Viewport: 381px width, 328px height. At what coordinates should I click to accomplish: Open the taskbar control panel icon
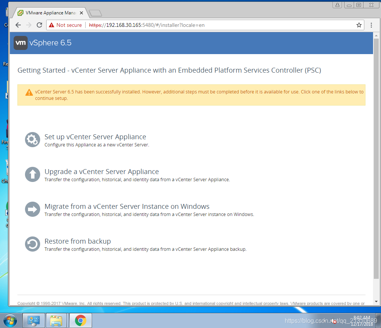(x=34, y=320)
